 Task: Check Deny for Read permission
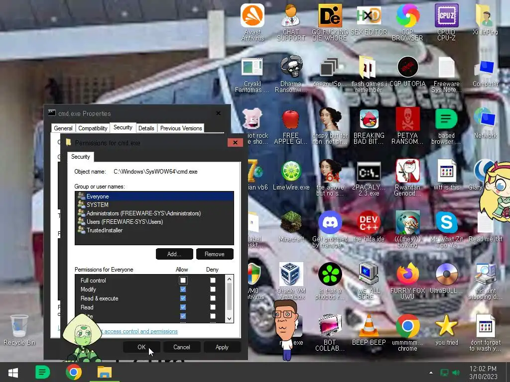213,307
